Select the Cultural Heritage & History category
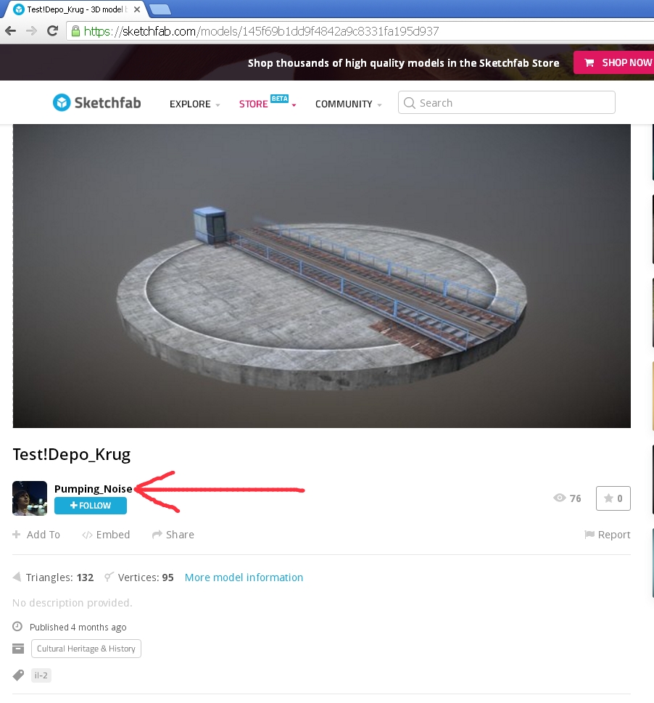Screen dimensions: 654x703 tap(86, 649)
